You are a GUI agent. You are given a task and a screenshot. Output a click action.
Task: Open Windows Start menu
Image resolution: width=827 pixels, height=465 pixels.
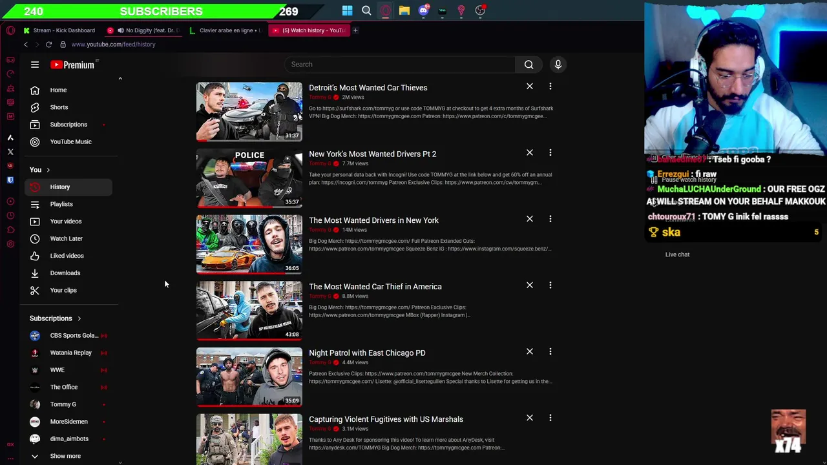(348, 10)
